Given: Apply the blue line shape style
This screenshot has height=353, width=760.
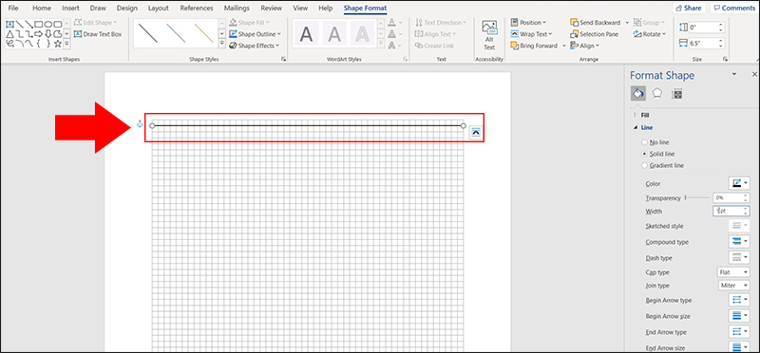Looking at the screenshot, I should pos(176,33).
